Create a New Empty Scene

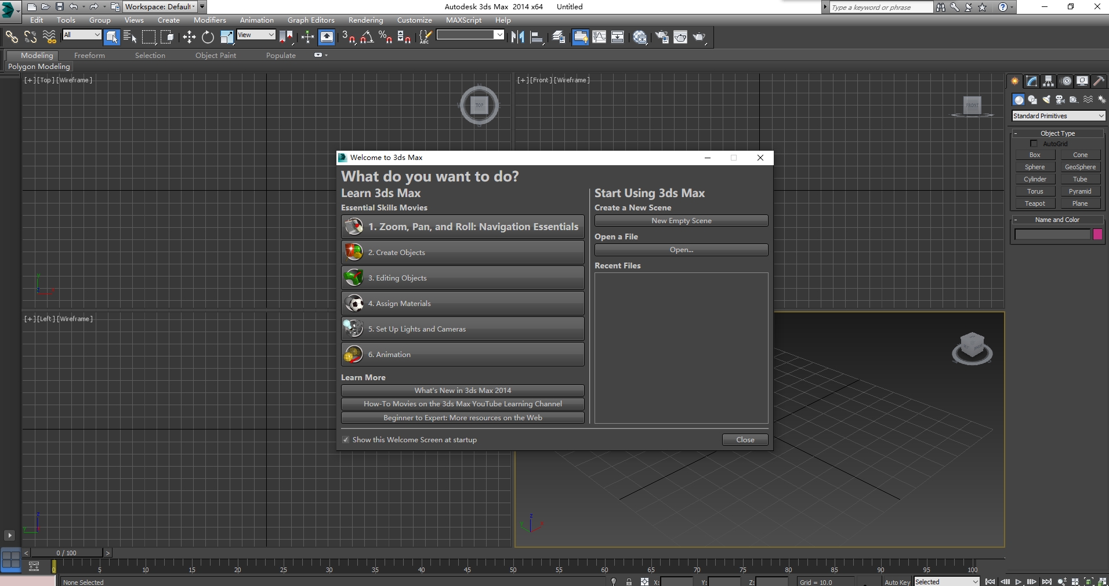[x=680, y=220]
